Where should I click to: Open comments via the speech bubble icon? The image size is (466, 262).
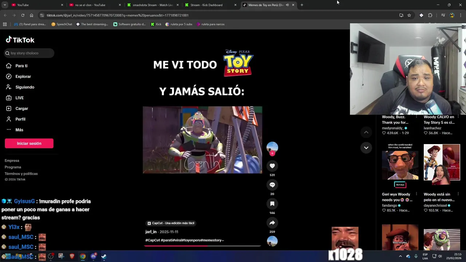272,185
